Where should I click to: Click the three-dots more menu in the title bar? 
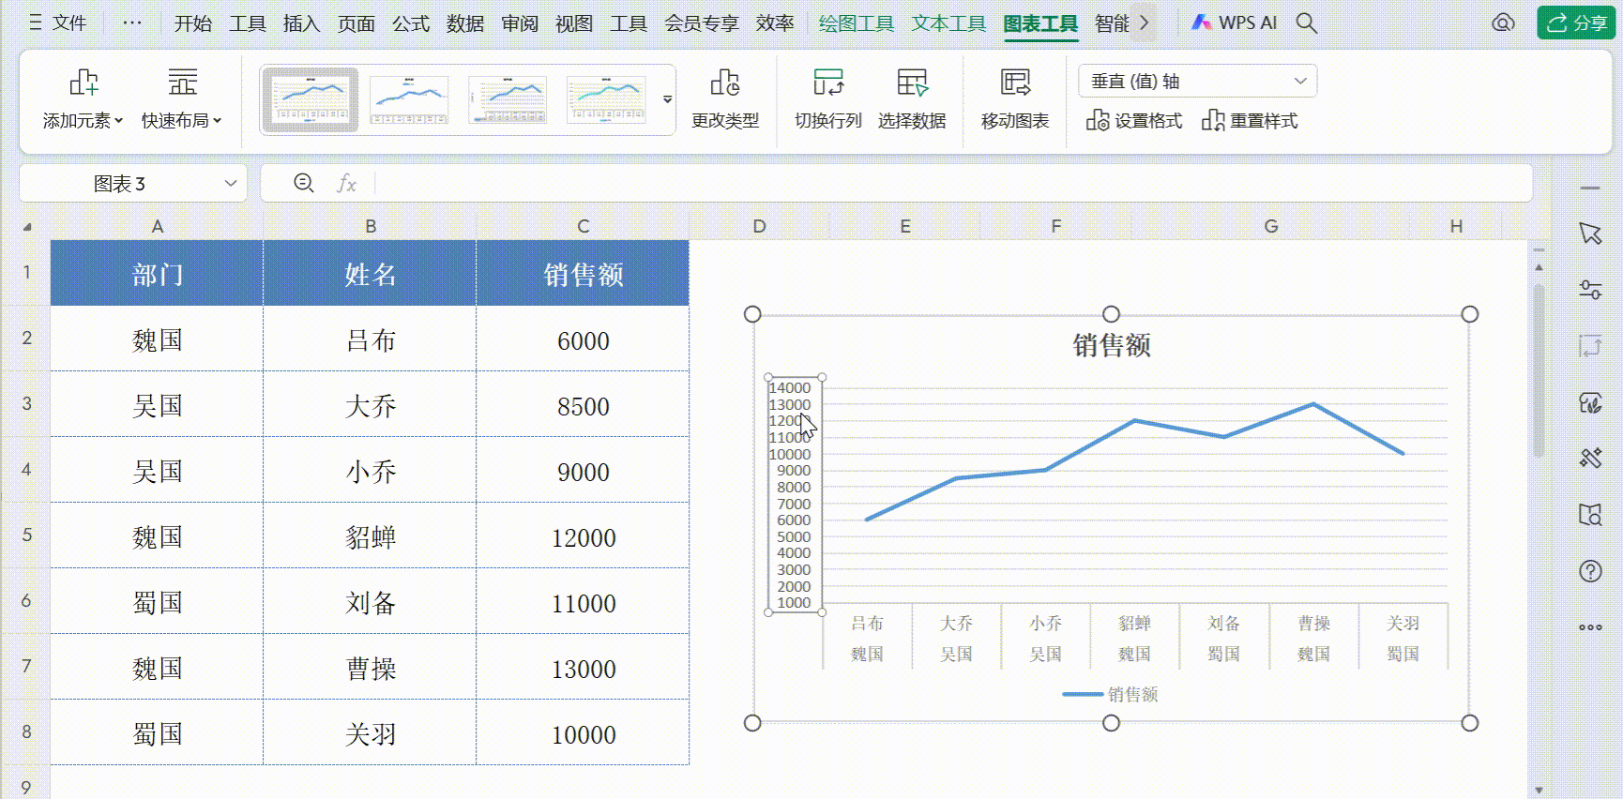pos(132,23)
